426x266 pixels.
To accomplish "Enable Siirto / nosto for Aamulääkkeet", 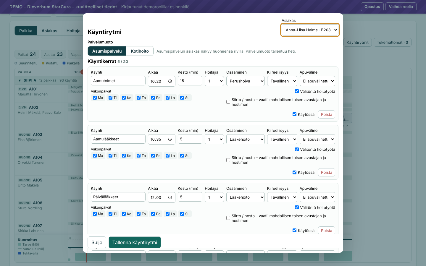I will [228, 160].
